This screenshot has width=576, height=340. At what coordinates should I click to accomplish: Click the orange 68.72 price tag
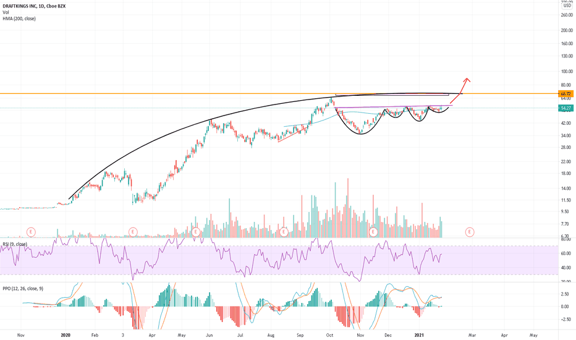coord(565,94)
